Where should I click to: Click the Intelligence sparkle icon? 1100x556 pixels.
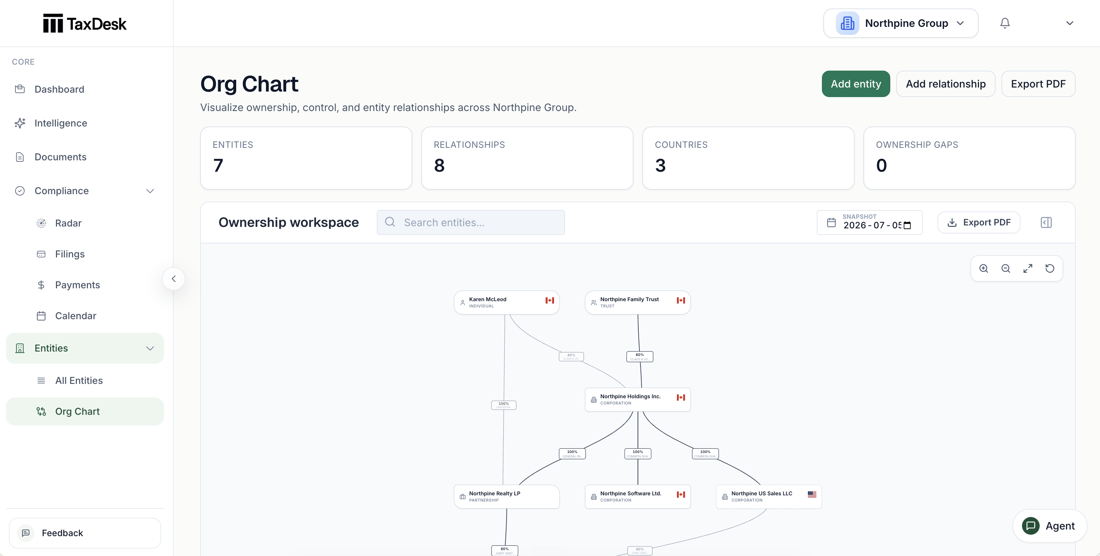point(19,123)
